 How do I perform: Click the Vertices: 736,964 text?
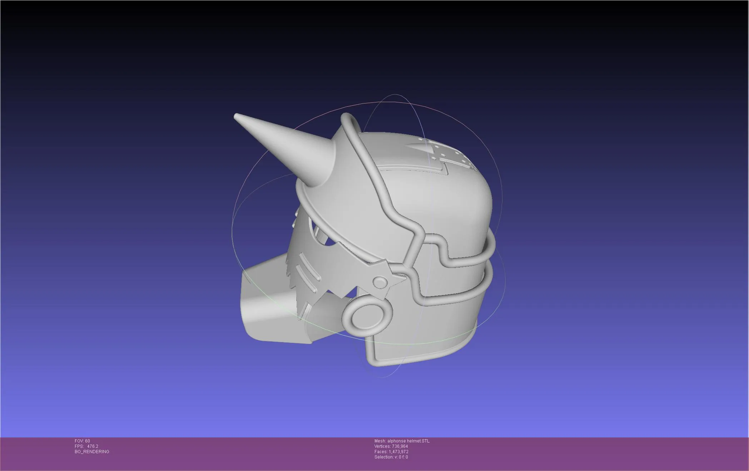point(391,446)
